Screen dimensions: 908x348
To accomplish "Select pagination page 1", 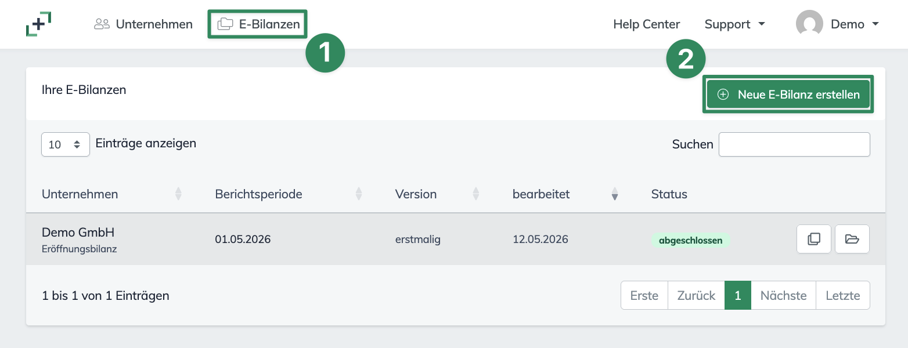I will coord(738,295).
